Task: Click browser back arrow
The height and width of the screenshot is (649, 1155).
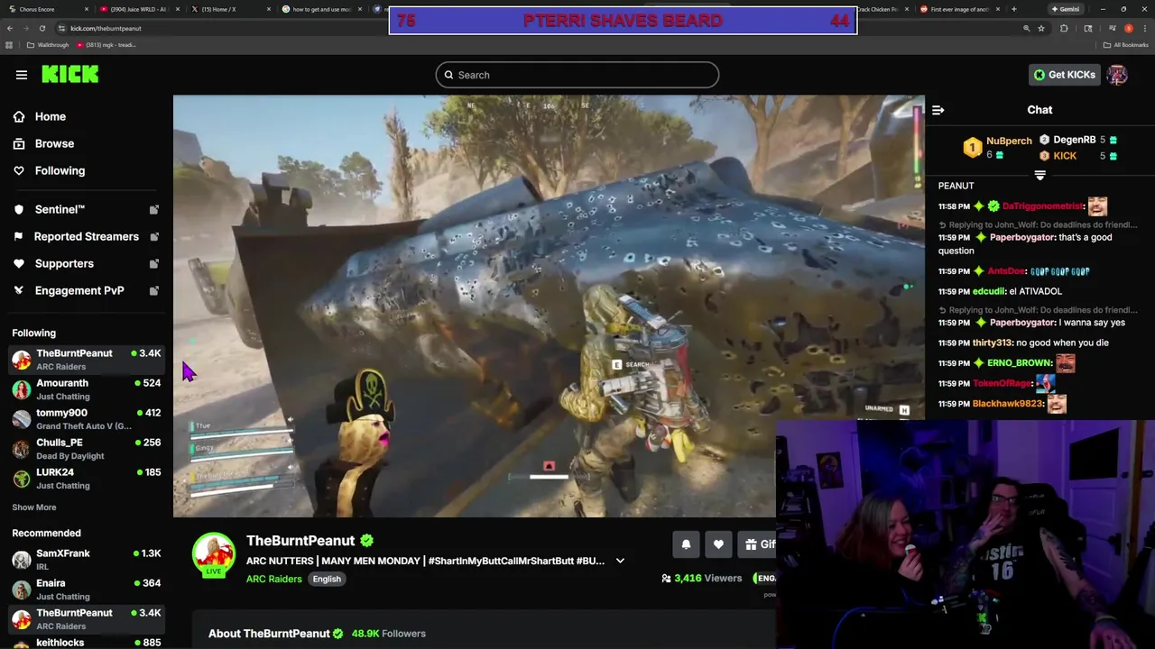Action: pos(9,28)
